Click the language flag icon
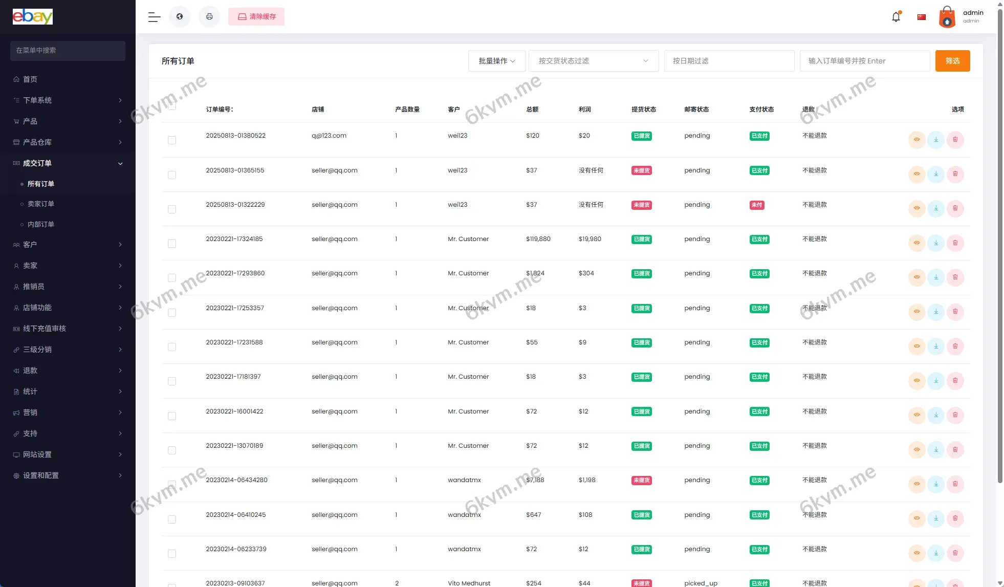 pos(921,16)
